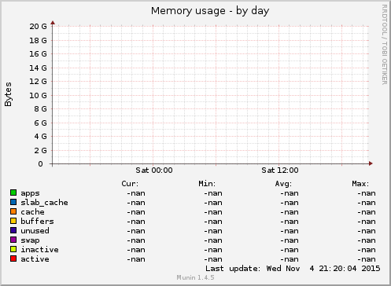Click the Max value for buffers
The image size is (391, 286).
point(367,222)
